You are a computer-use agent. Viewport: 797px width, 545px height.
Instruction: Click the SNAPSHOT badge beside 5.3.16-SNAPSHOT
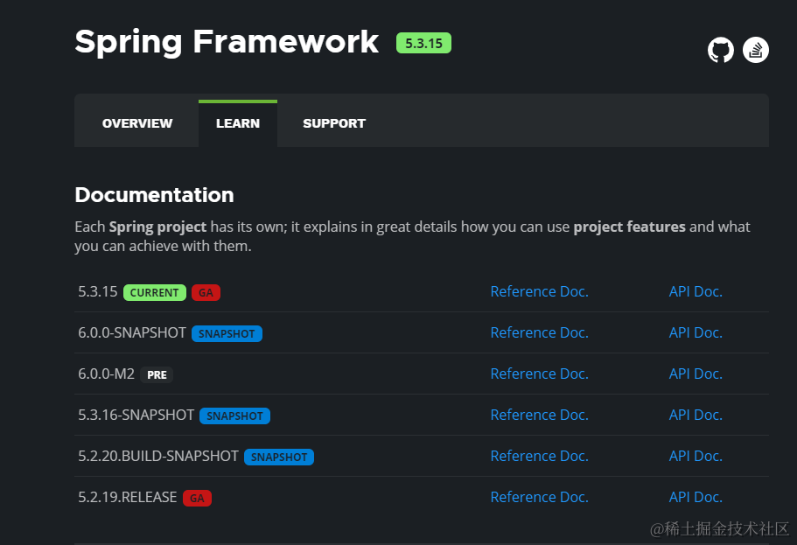click(234, 416)
